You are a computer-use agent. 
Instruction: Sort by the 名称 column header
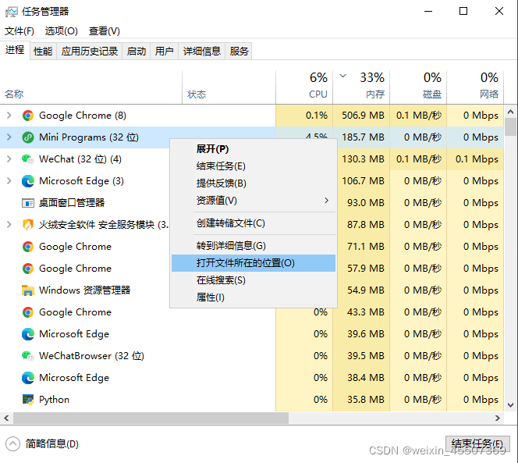90,87
